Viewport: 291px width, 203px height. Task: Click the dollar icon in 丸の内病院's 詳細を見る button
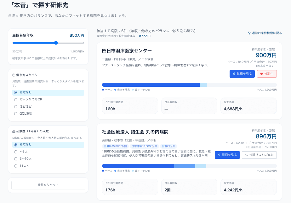(219, 155)
